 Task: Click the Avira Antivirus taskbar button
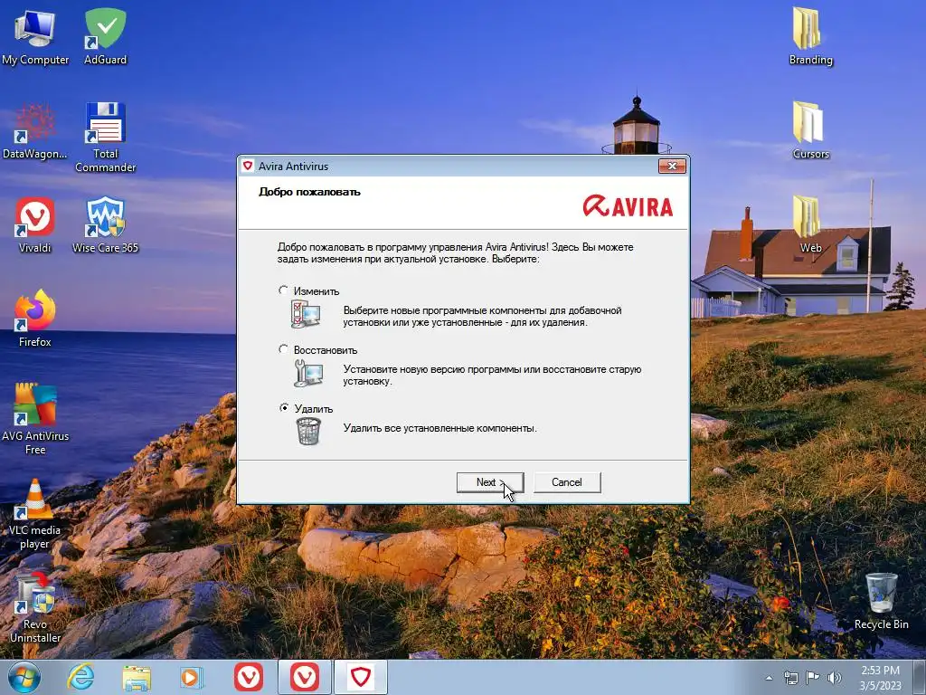point(361,677)
